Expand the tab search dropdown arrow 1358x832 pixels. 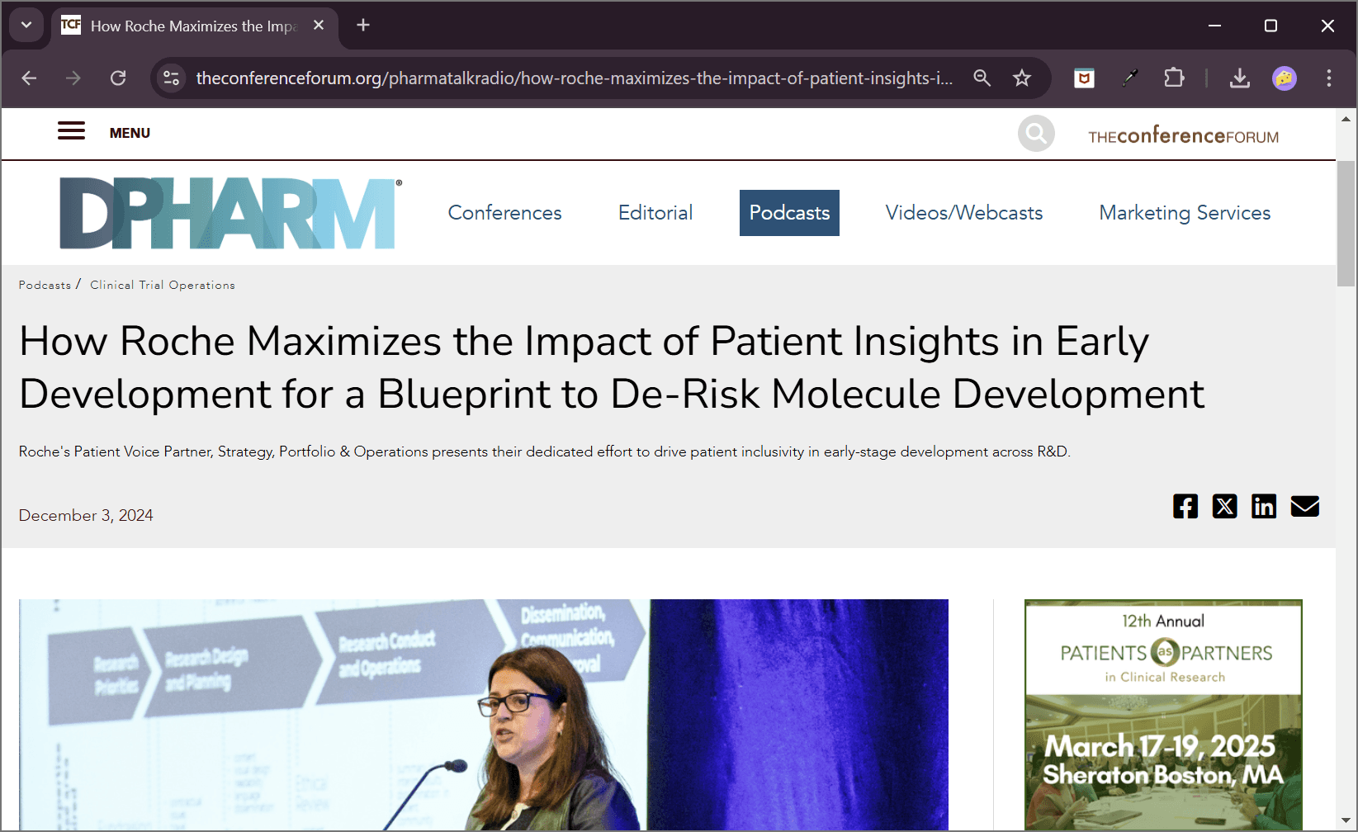click(x=26, y=26)
